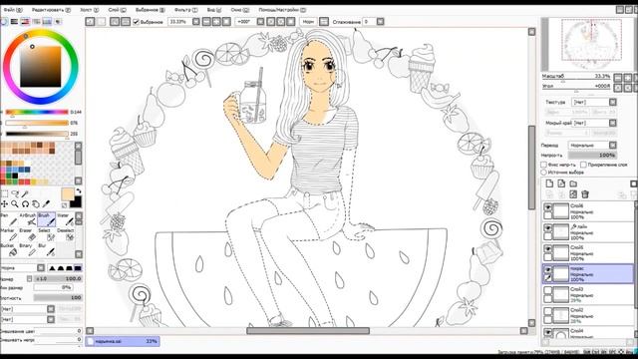This screenshot has height=359, width=638.
Task: Open the second [Нет] brush texture dropdown
Action: [x=51, y=319]
